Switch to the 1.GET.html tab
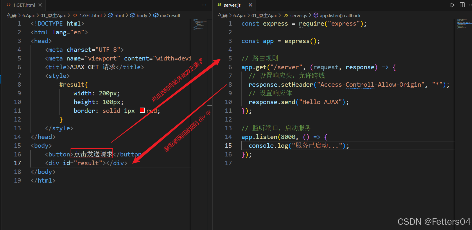Image resolution: width=472 pixels, height=230 pixels. (24, 5)
